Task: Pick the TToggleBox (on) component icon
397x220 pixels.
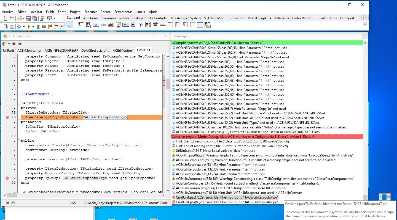Action: [x=126, y=25]
